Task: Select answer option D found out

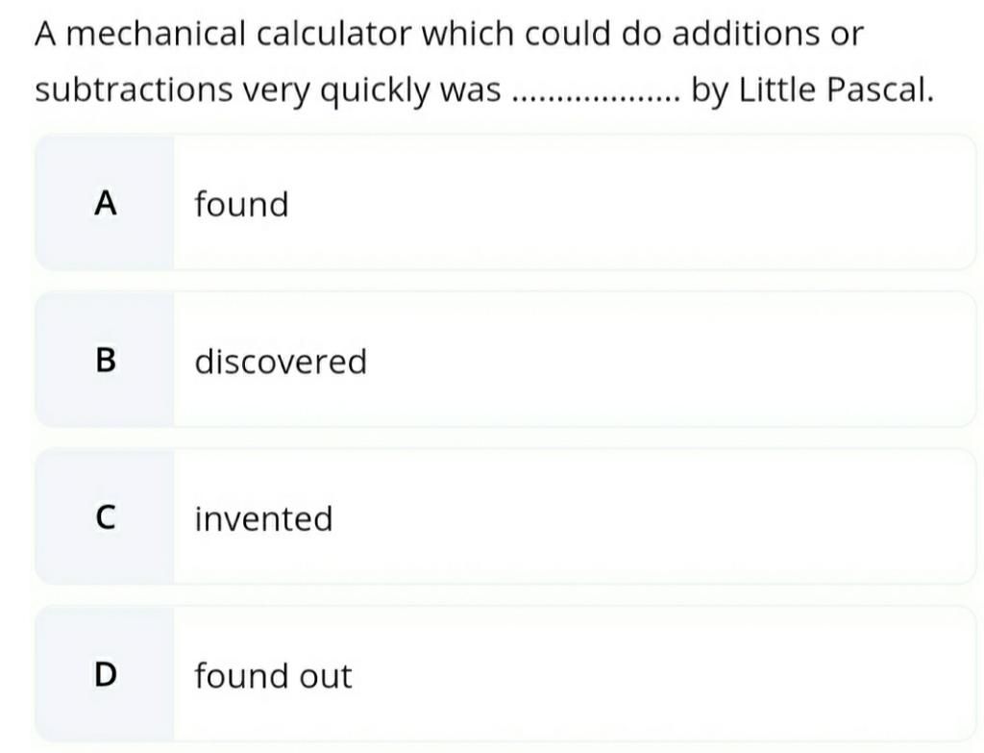Action: pos(505,674)
